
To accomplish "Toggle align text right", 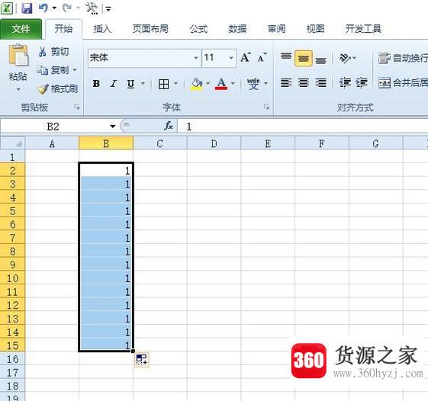I will tap(320, 82).
